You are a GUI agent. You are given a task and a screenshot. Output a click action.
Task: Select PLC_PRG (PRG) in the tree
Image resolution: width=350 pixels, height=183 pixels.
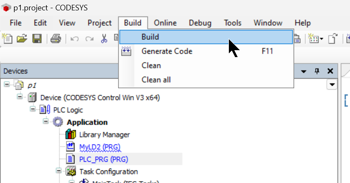pyautogui.click(x=103, y=159)
